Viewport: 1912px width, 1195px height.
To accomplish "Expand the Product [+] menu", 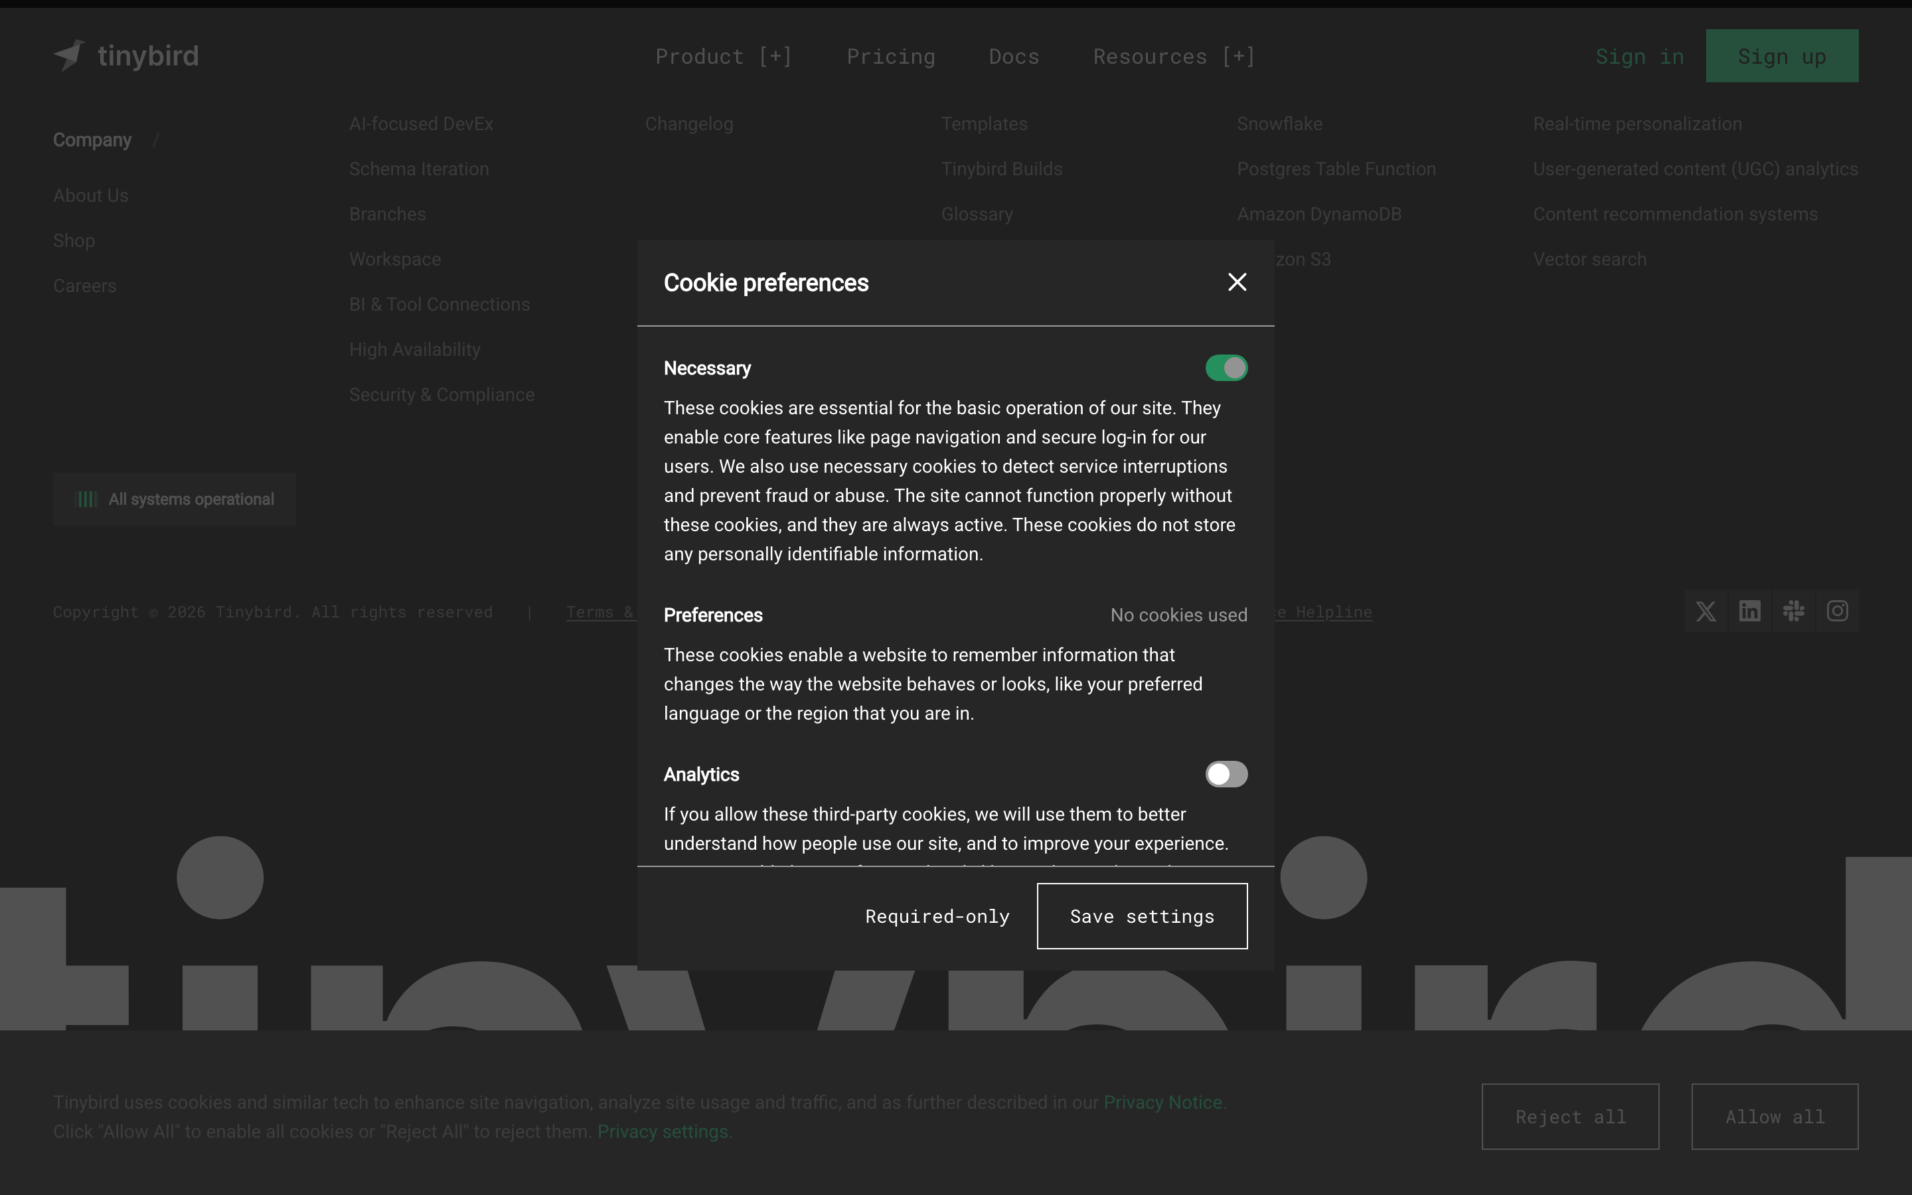I will 724,56.
